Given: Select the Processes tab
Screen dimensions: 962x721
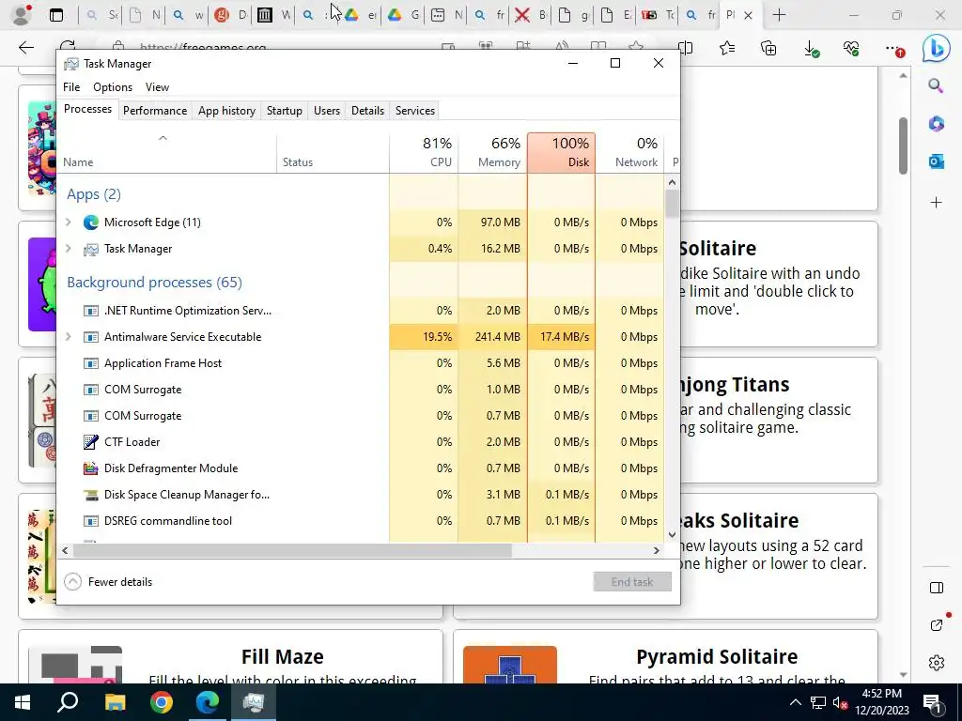Looking at the screenshot, I should point(87,109).
